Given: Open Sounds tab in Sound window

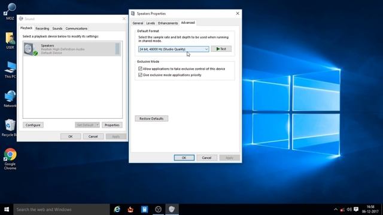Looking at the screenshot, I should (57, 29).
